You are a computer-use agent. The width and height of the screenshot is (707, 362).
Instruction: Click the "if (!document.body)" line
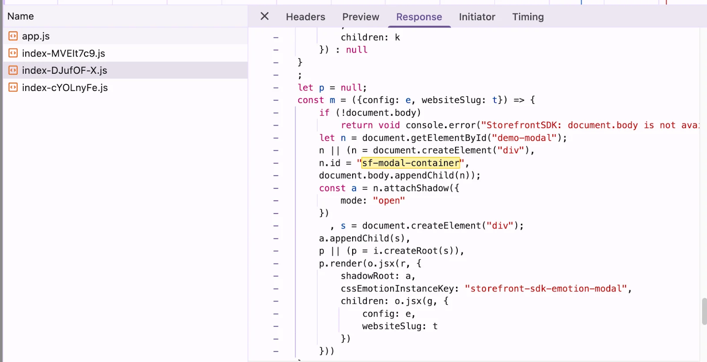[370, 113]
